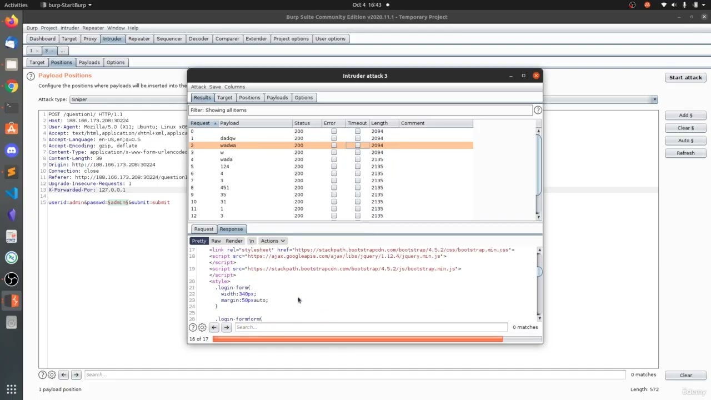Select the Request tab in attack window
The height and width of the screenshot is (400, 711).
(x=203, y=229)
